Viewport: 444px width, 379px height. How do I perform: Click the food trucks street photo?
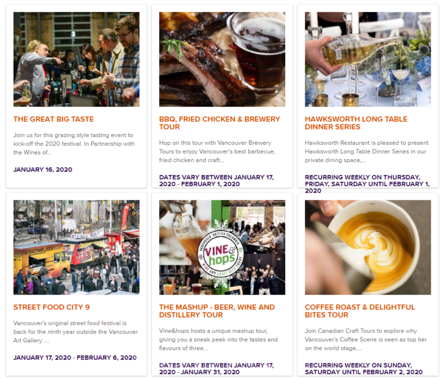point(77,247)
